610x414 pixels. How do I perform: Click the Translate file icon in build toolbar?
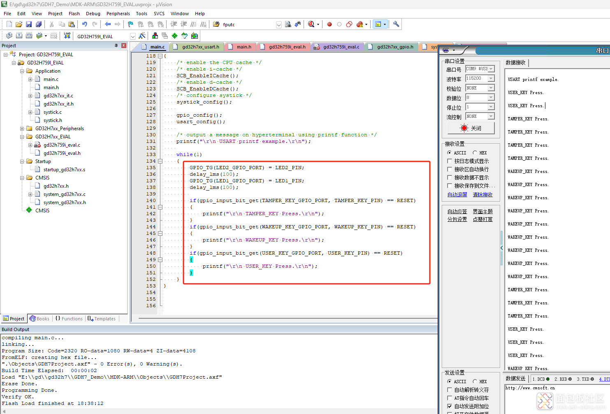pyautogui.click(x=9, y=36)
